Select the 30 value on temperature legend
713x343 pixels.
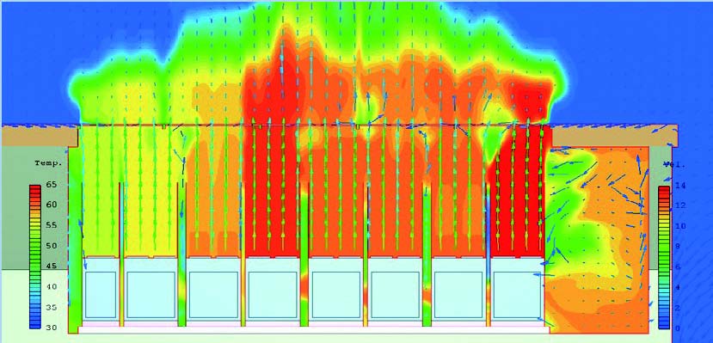(52, 328)
